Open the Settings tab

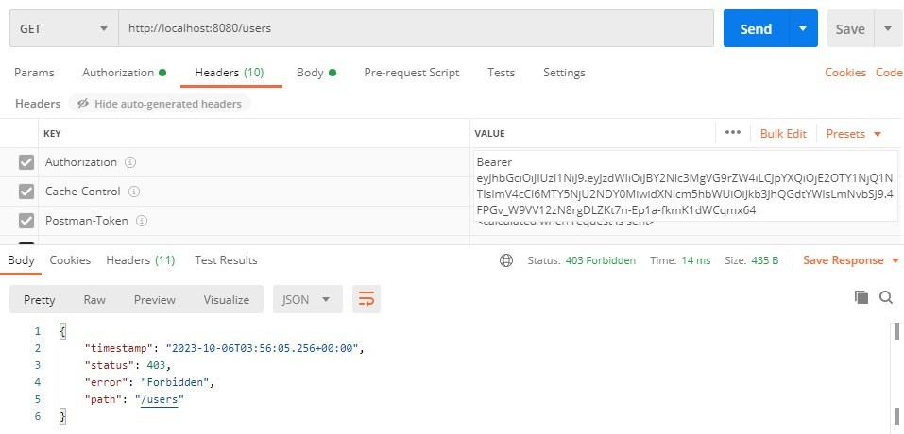[x=564, y=73]
